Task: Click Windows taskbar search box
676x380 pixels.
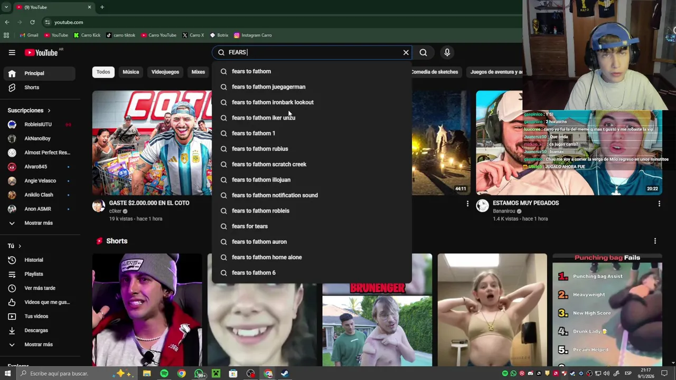Action: [77, 374]
